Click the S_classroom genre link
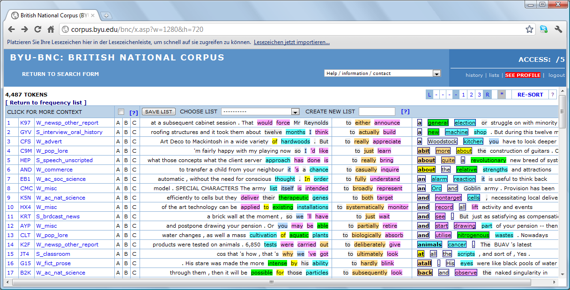This screenshot has width=570, height=290. [53, 254]
